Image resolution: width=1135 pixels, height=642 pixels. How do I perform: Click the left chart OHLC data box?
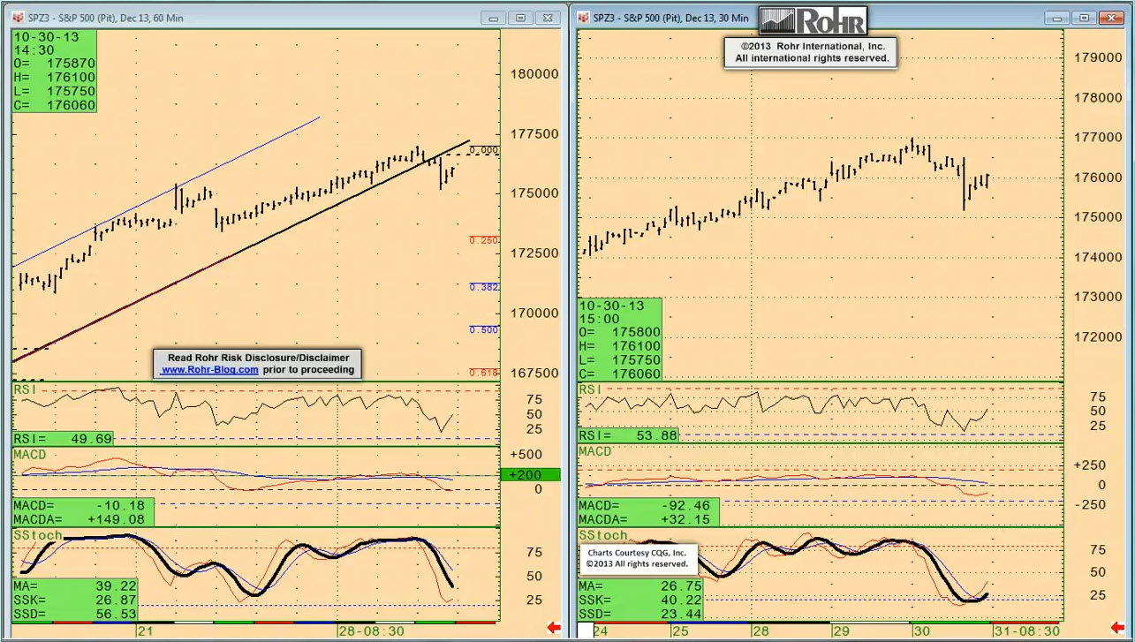click(x=54, y=71)
